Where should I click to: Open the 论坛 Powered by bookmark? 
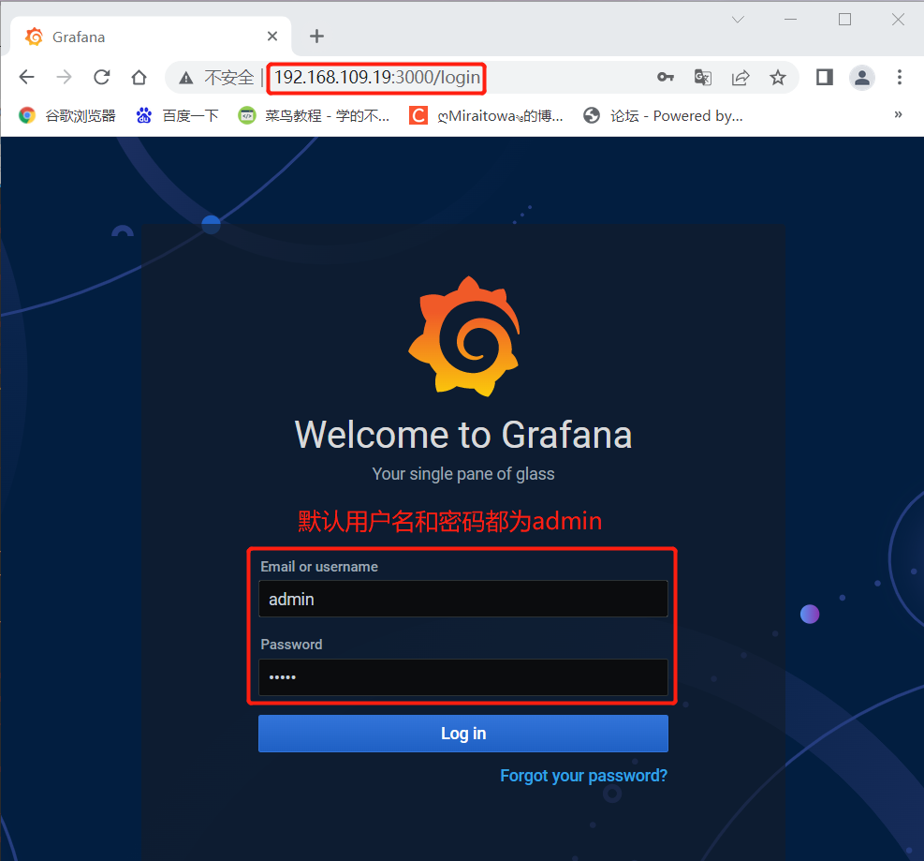tap(663, 115)
